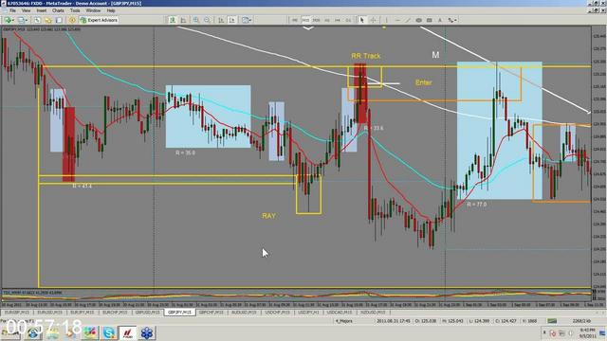Switch to the USDCHF,M15 chart tab
607x341 pixels.
(277, 312)
